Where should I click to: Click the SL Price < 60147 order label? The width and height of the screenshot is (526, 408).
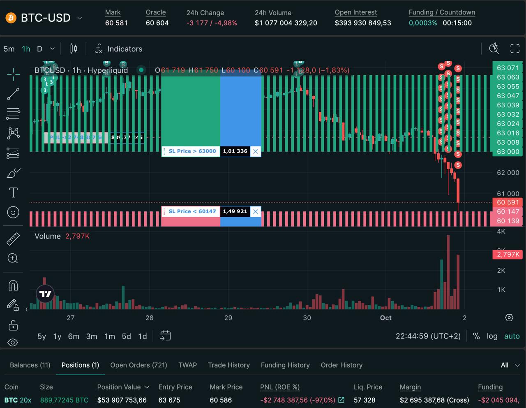(x=192, y=211)
